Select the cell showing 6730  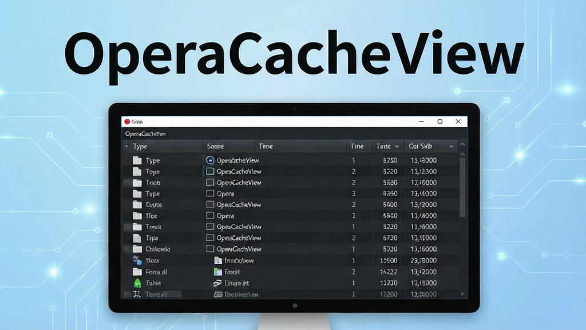[390, 238]
